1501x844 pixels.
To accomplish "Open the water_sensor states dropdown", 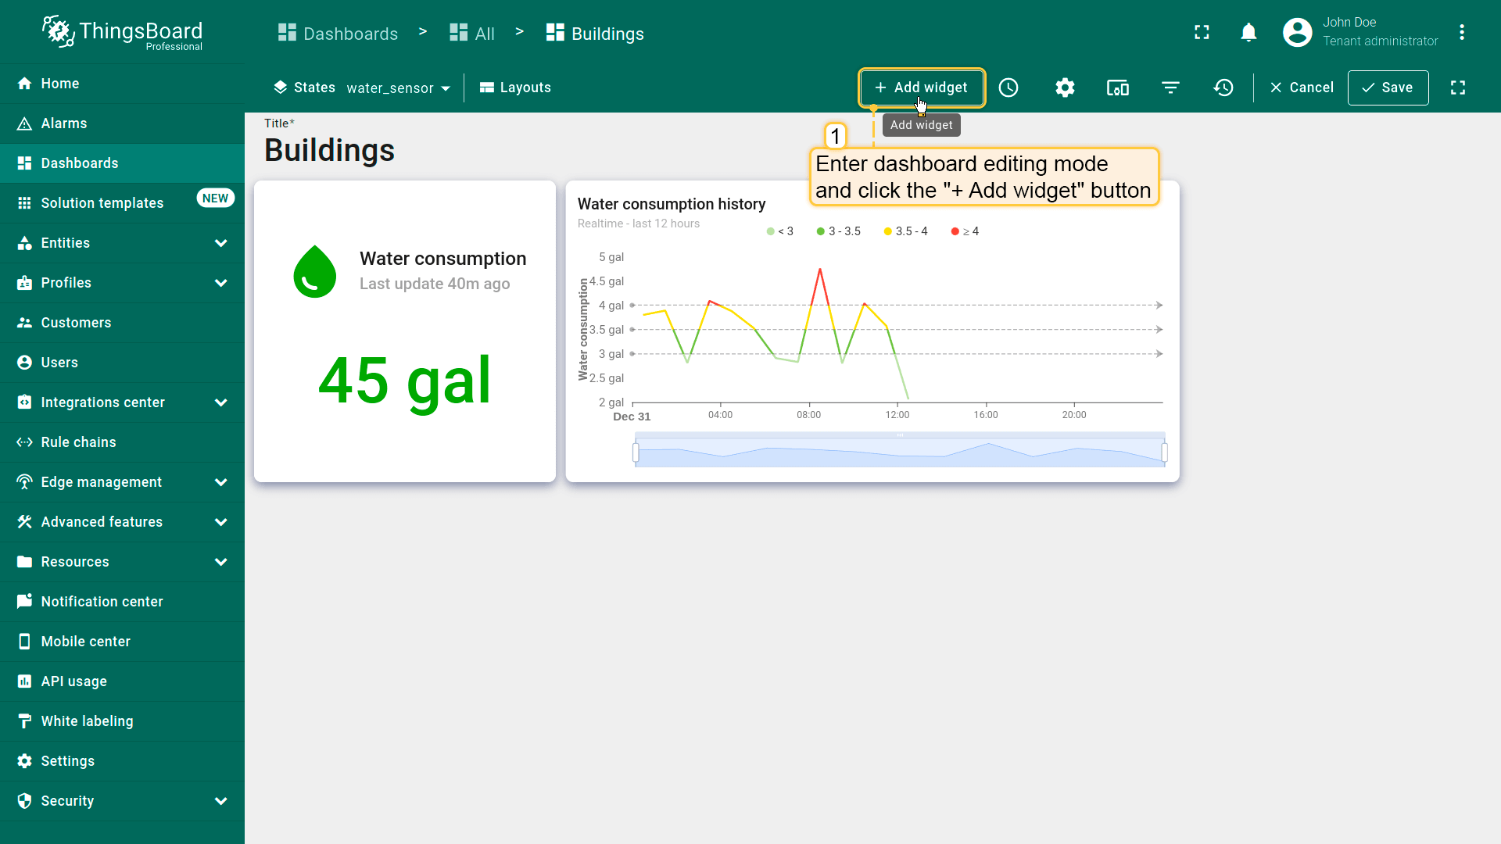I will [x=398, y=88].
